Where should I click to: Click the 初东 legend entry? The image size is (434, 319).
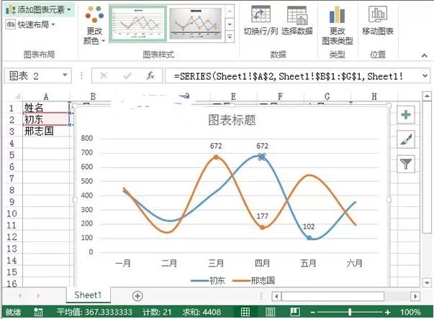tap(208, 281)
